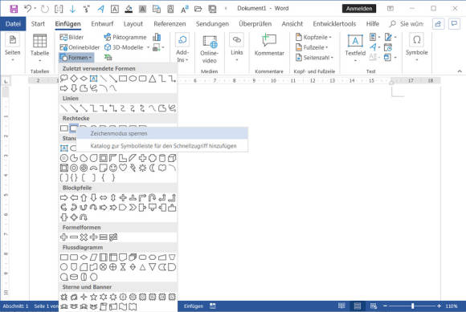Insert a chart using the Diagramm icon
Viewport: 466px width, 312px height.
pos(157,37)
